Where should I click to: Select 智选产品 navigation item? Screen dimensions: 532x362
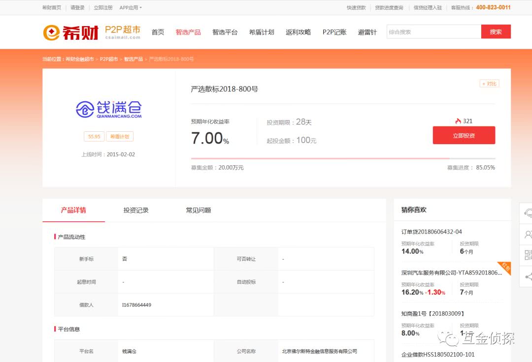188,32
